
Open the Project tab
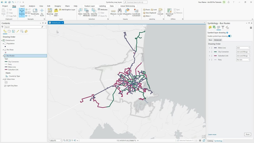[x=5, y=6]
